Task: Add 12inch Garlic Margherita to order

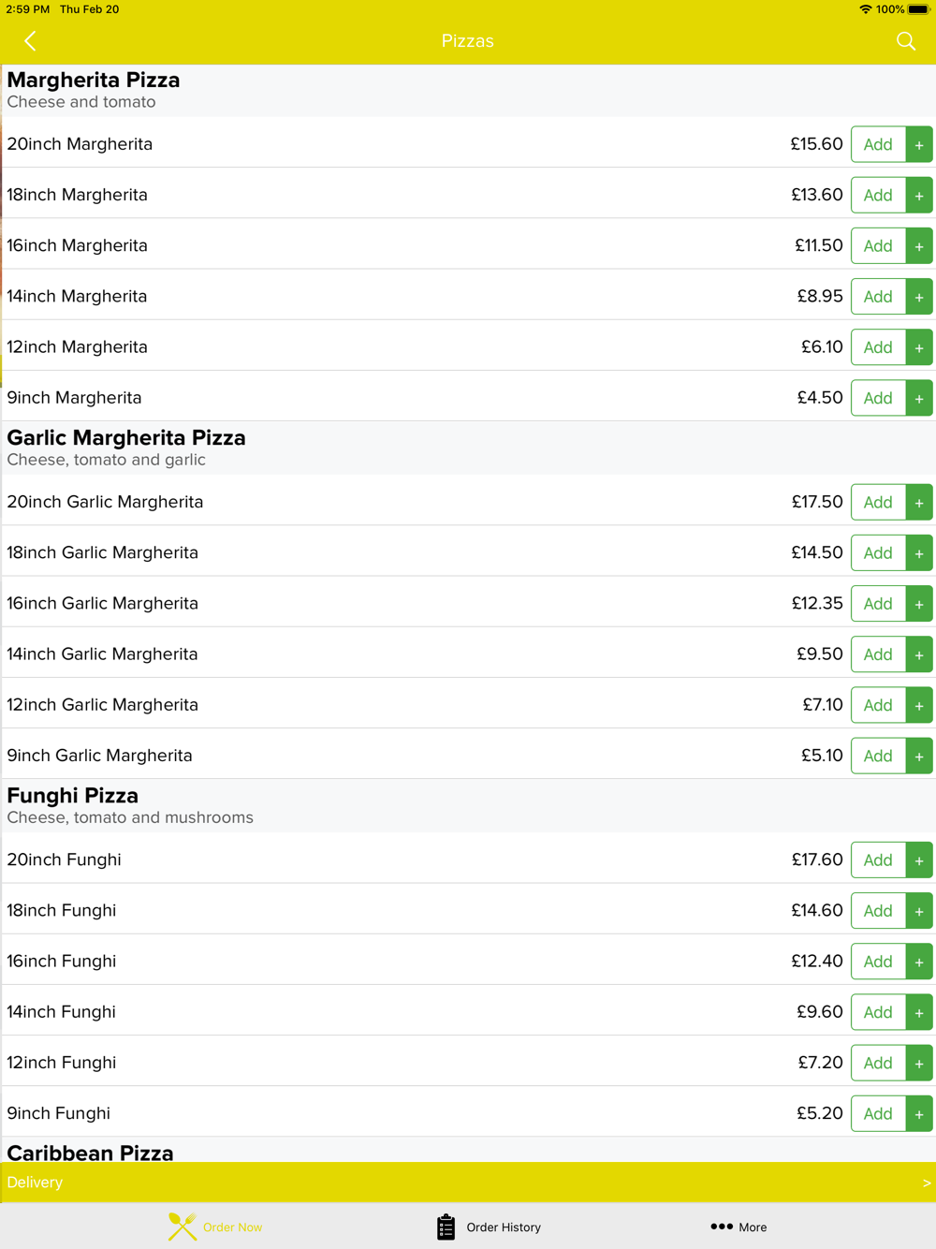Action: click(x=878, y=704)
